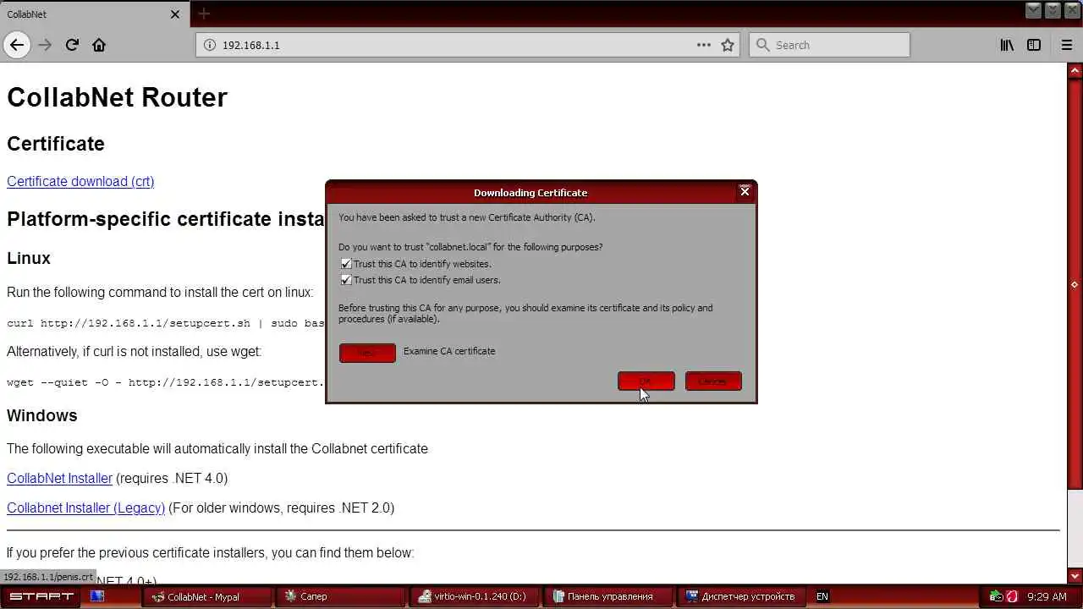Viewport: 1083px width, 609px height.
Task: Click the forward navigation arrow
Action: click(x=45, y=45)
